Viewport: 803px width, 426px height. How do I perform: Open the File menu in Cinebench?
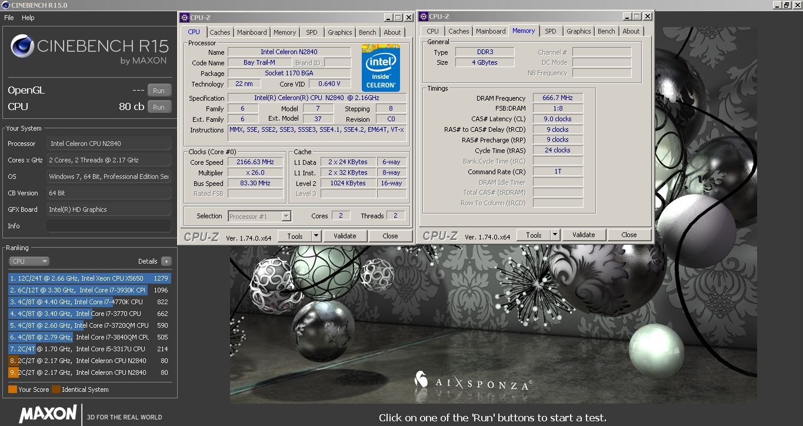9,18
